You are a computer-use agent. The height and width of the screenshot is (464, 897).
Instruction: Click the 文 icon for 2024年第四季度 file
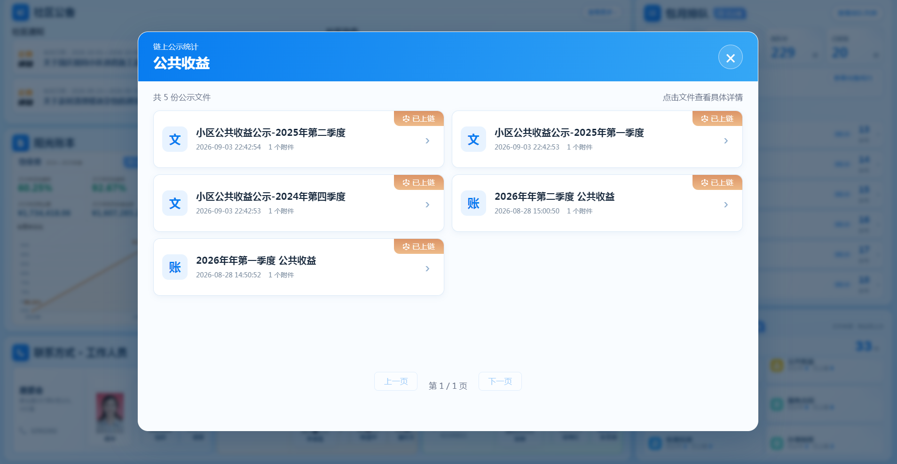pyautogui.click(x=175, y=203)
